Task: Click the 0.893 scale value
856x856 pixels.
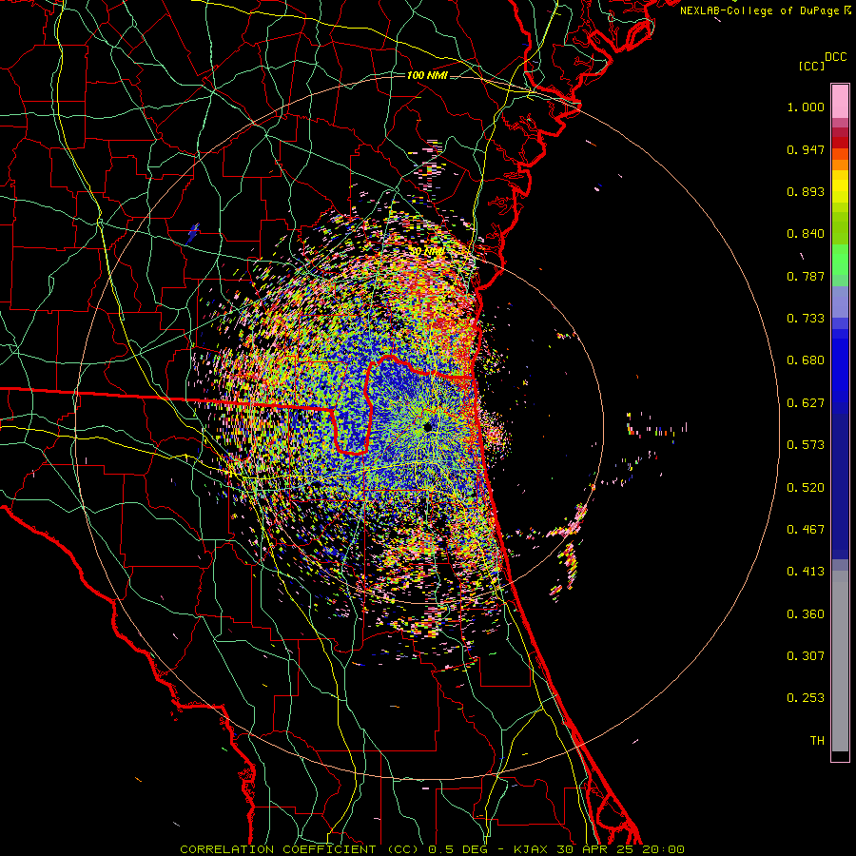Action: (x=806, y=191)
